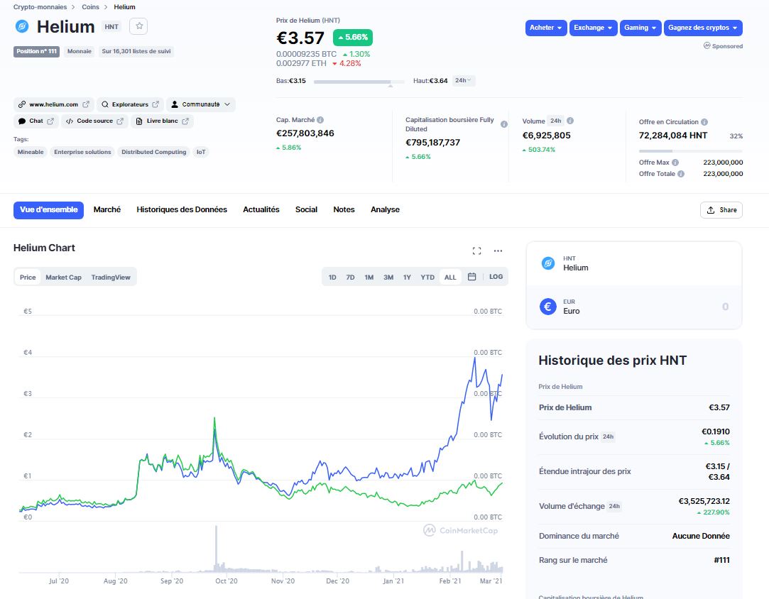Click the Share button
769x599 pixels.
pos(721,210)
